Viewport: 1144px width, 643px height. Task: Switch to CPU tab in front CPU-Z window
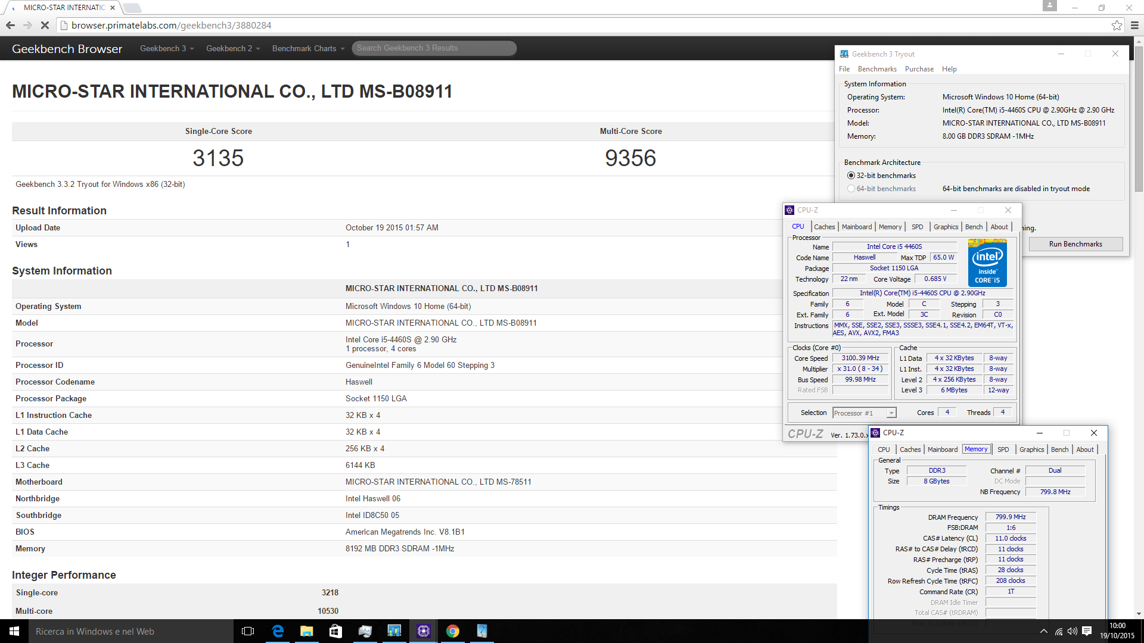pyautogui.click(x=884, y=450)
